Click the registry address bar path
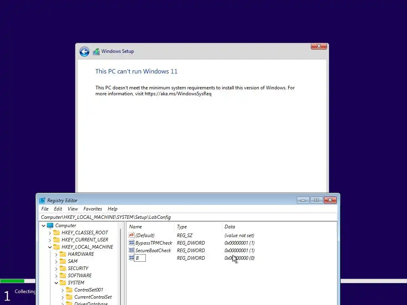 [x=188, y=217]
